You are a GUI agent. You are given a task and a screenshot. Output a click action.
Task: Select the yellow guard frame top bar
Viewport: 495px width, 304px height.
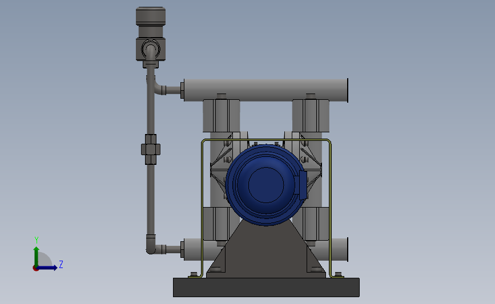(x=266, y=140)
